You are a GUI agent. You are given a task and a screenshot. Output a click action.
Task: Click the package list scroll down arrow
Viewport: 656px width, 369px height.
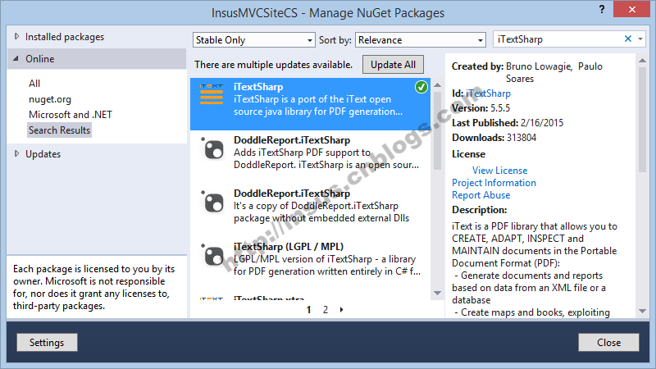(x=437, y=293)
